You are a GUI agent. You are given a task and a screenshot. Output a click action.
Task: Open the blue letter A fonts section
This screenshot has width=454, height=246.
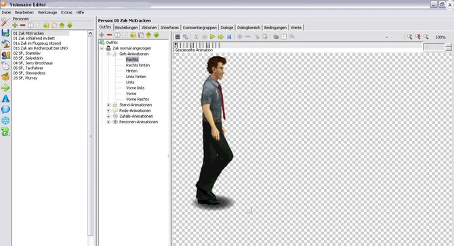pyautogui.click(x=5, y=99)
